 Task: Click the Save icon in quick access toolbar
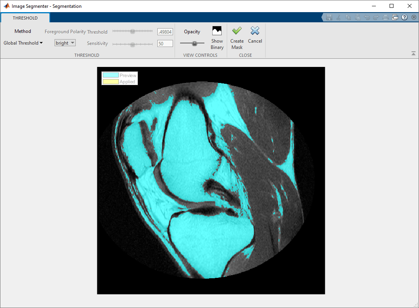pyautogui.click(x=329, y=18)
